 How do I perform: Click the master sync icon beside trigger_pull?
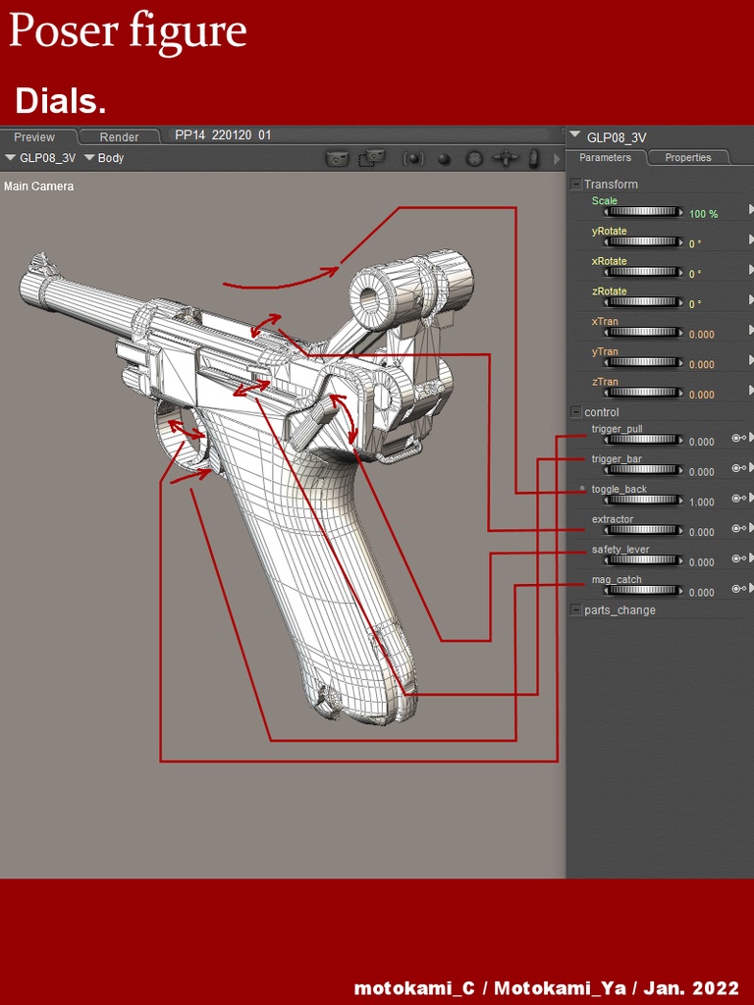[x=738, y=438]
